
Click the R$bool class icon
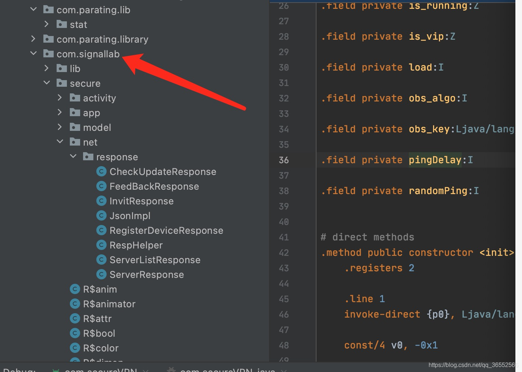(75, 333)
